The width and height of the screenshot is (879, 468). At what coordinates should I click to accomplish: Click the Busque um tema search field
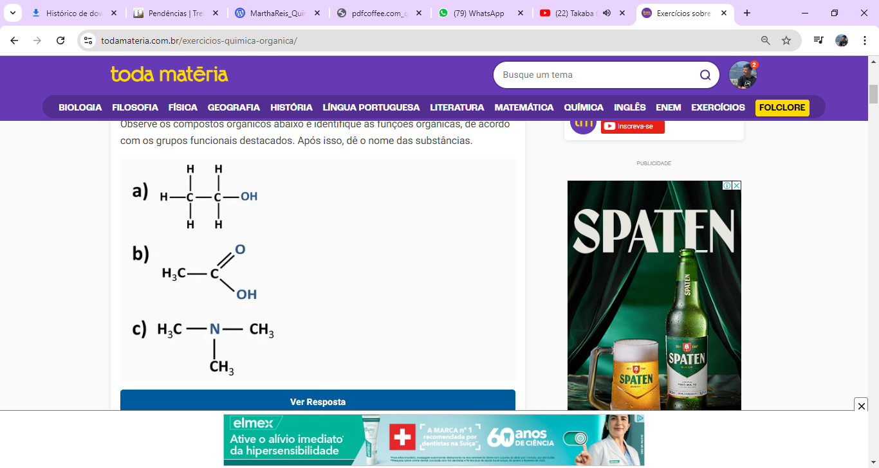coord(595,75)
